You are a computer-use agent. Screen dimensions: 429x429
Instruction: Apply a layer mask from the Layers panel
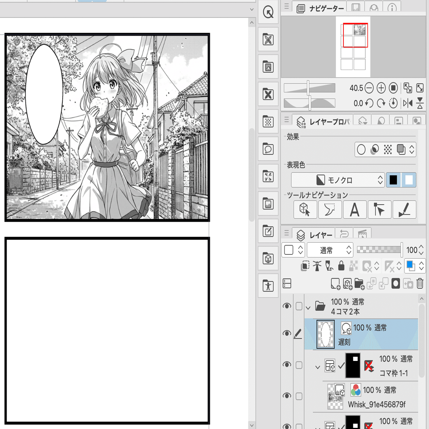coord(396,283)
